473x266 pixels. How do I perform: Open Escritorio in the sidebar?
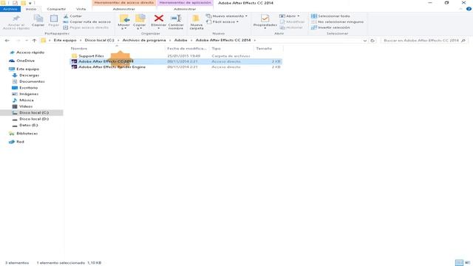point(29,88)
